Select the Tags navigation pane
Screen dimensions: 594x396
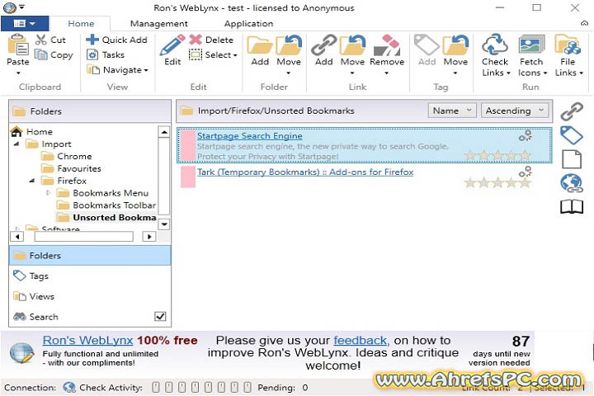[90, 276]
